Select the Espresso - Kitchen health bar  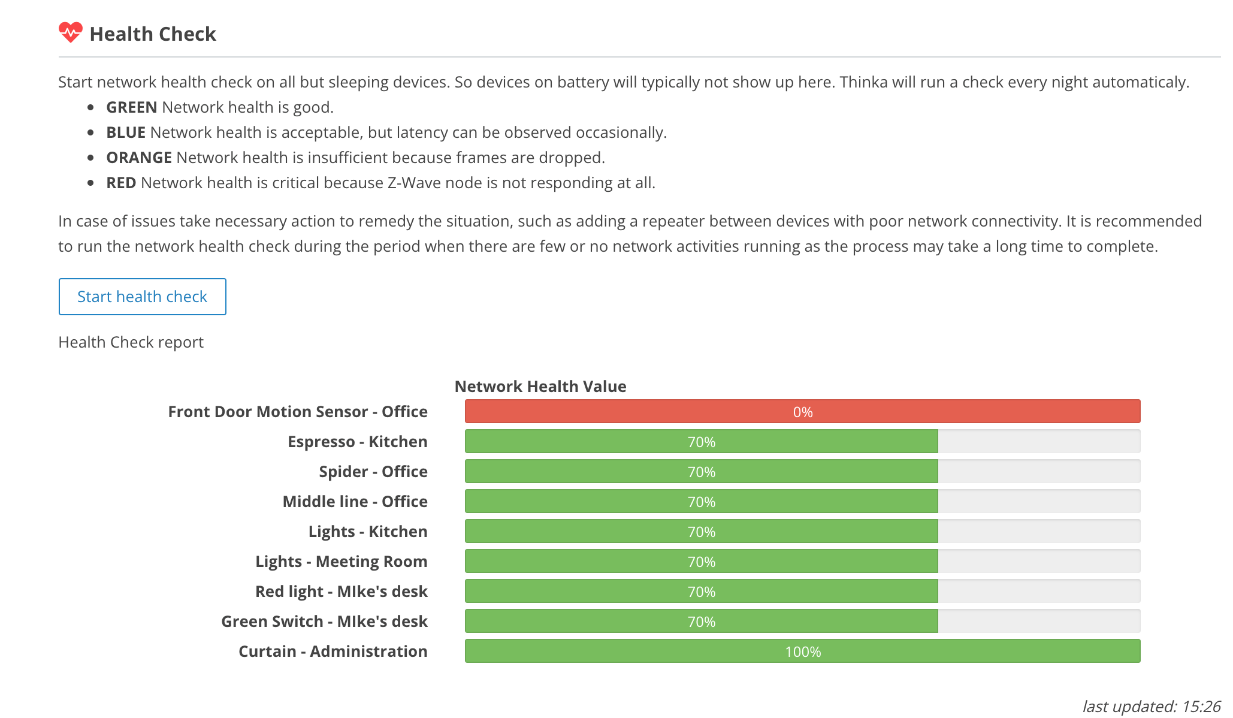point(701,442)
